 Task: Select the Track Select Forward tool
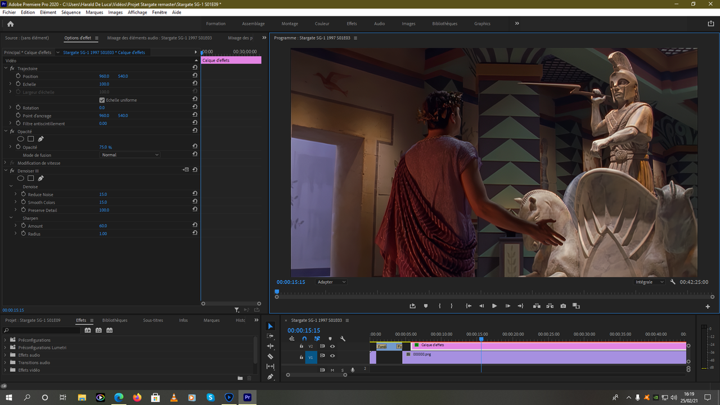tap(270, 336)
